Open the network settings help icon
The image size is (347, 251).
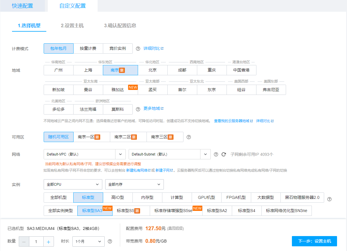coord(216,154)
